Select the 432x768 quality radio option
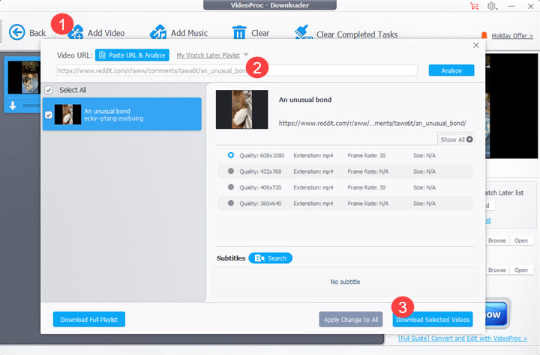The width and height of the screenshot is (540, 355). coord(231,171)
